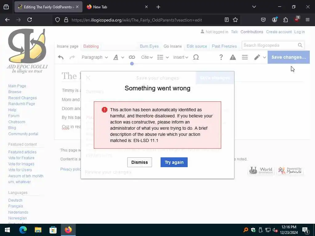Screen dimensions: 315x236
Task: Click the search magnifier icon
Action: [x=300, y=45]
